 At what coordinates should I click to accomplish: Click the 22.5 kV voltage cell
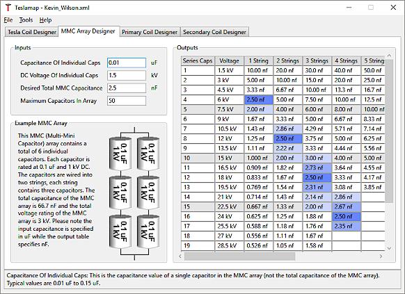click(229, 206)
